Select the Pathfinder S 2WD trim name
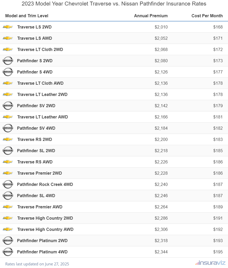Screen dimensions: 228x268 pyautogui.click(x=35, y=61)
